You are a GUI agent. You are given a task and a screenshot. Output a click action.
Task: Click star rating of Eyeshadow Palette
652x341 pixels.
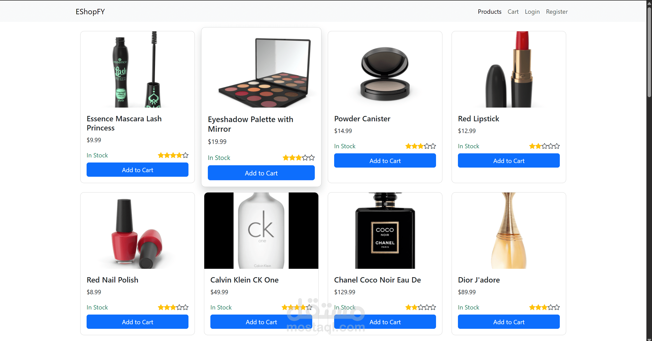(298, 158)
